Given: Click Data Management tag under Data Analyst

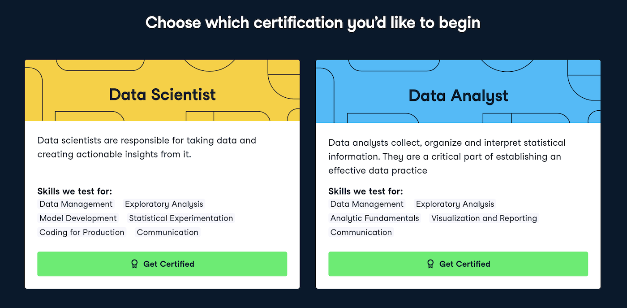Looking at the screenshot, I should (x=367, y=204).
